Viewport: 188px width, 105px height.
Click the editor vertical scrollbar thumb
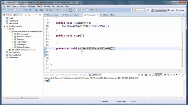point(182,50)
